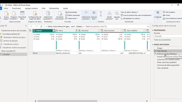Select the Columnas con nombre cambiado step
182x102 pixels.
point(169,59)
